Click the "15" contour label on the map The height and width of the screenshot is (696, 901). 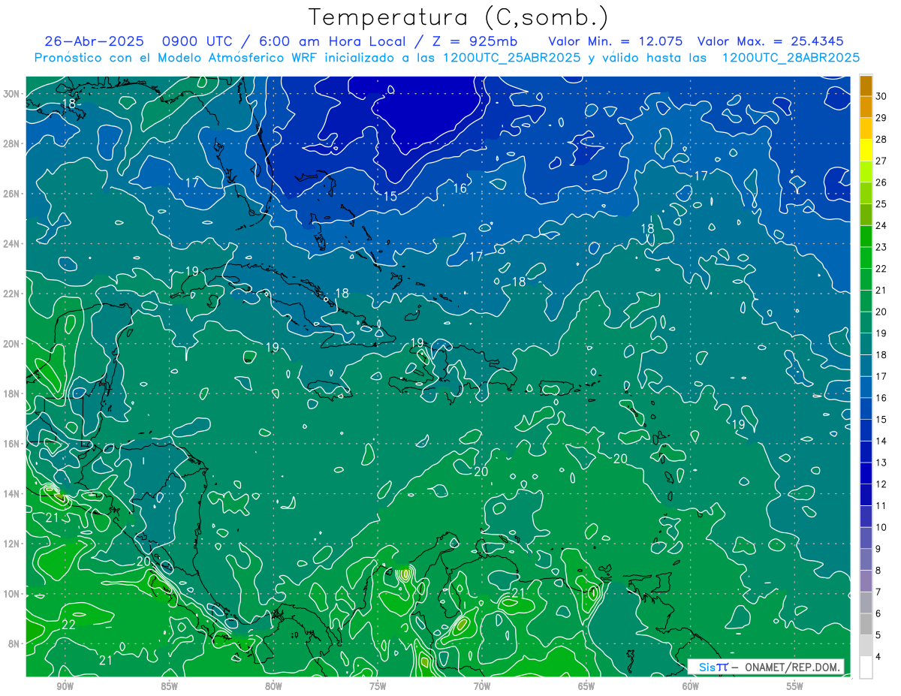pos(390,197)
